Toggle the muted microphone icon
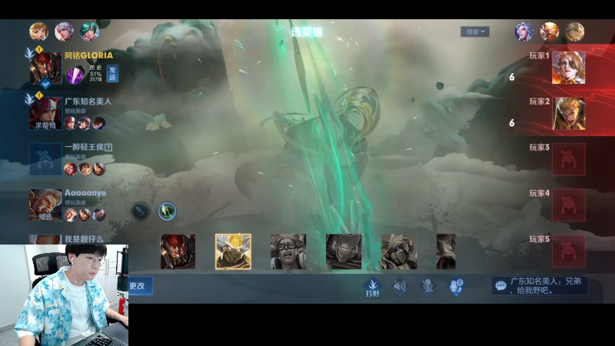Viewport: 615px width, 346px height. pos(428,286)
